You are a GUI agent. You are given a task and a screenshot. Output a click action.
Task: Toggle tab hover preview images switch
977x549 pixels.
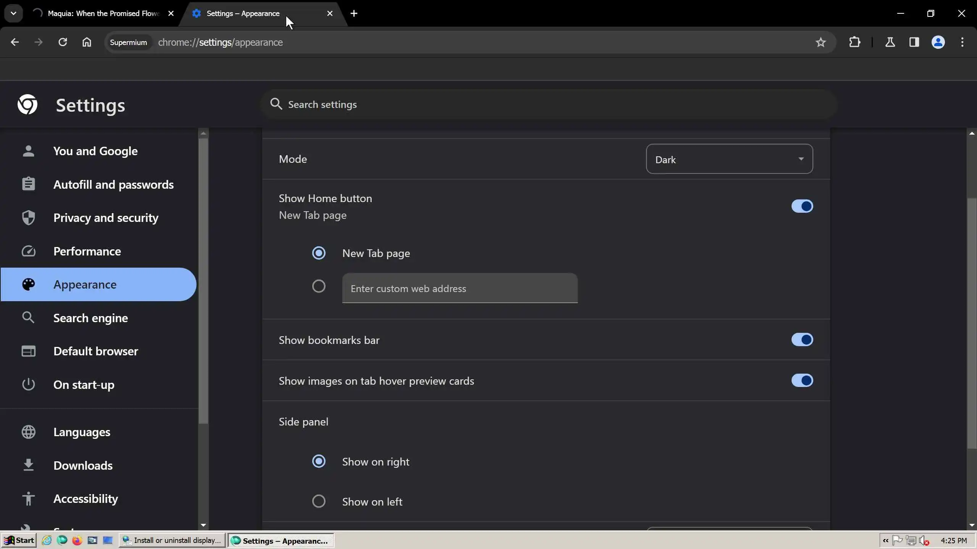point(802,380)
